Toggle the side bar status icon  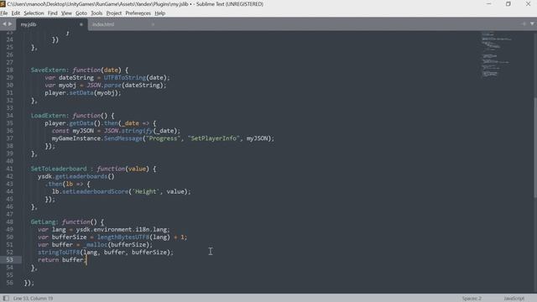coord(6,299)
